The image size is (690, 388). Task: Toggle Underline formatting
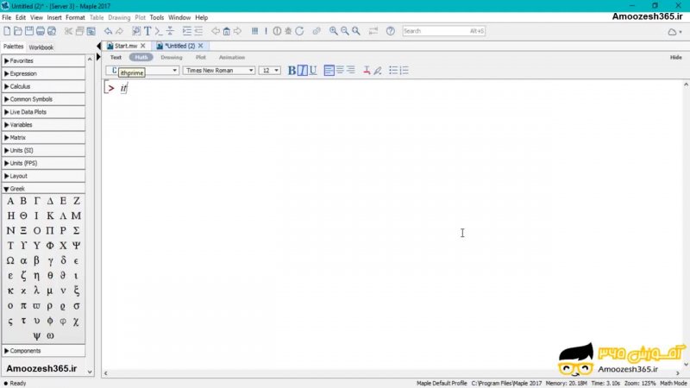pos(312,71)
